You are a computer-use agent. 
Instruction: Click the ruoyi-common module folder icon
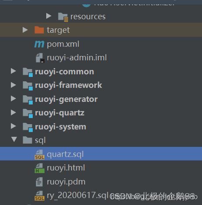coord(28,72)
